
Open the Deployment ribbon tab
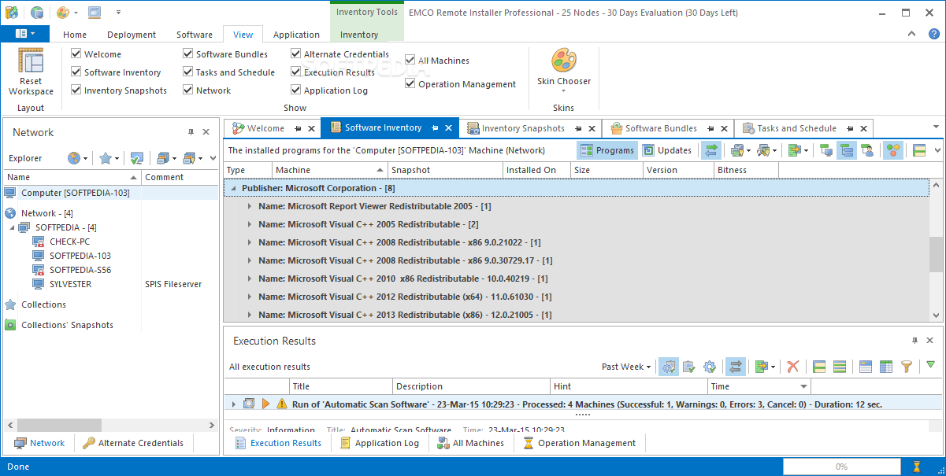[x=132, y=35]
